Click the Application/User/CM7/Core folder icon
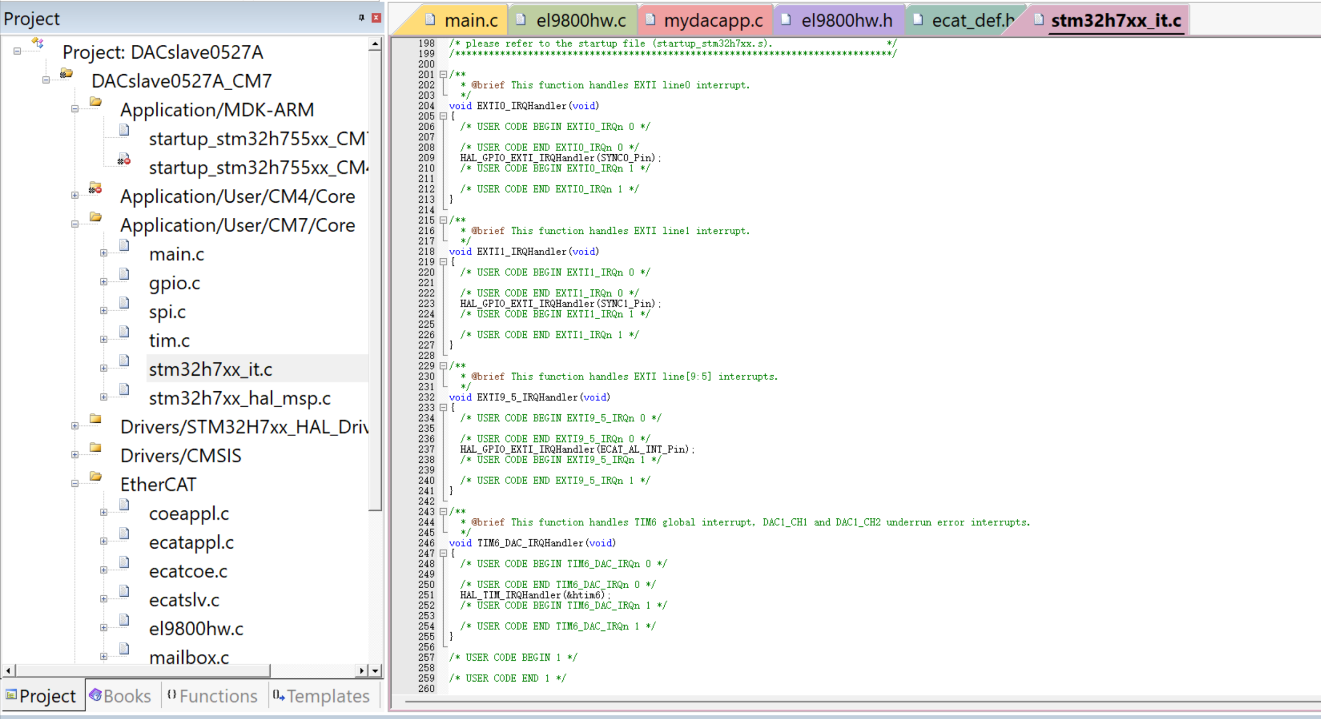Screen dimensions: 1321x719 click(x=96, y=217)
